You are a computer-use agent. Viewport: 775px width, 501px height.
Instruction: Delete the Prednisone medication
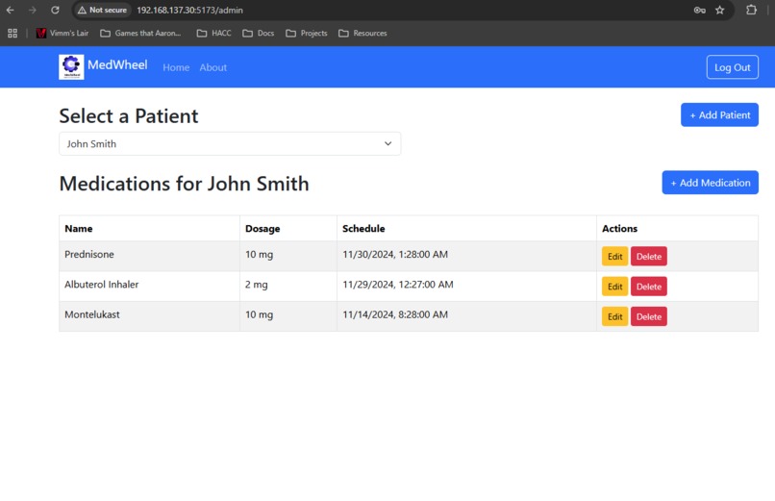pos(648,257)
